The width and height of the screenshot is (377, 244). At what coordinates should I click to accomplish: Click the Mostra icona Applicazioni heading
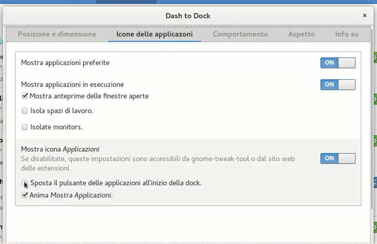point(60,149)
